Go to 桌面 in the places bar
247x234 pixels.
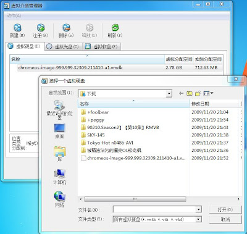59,131
